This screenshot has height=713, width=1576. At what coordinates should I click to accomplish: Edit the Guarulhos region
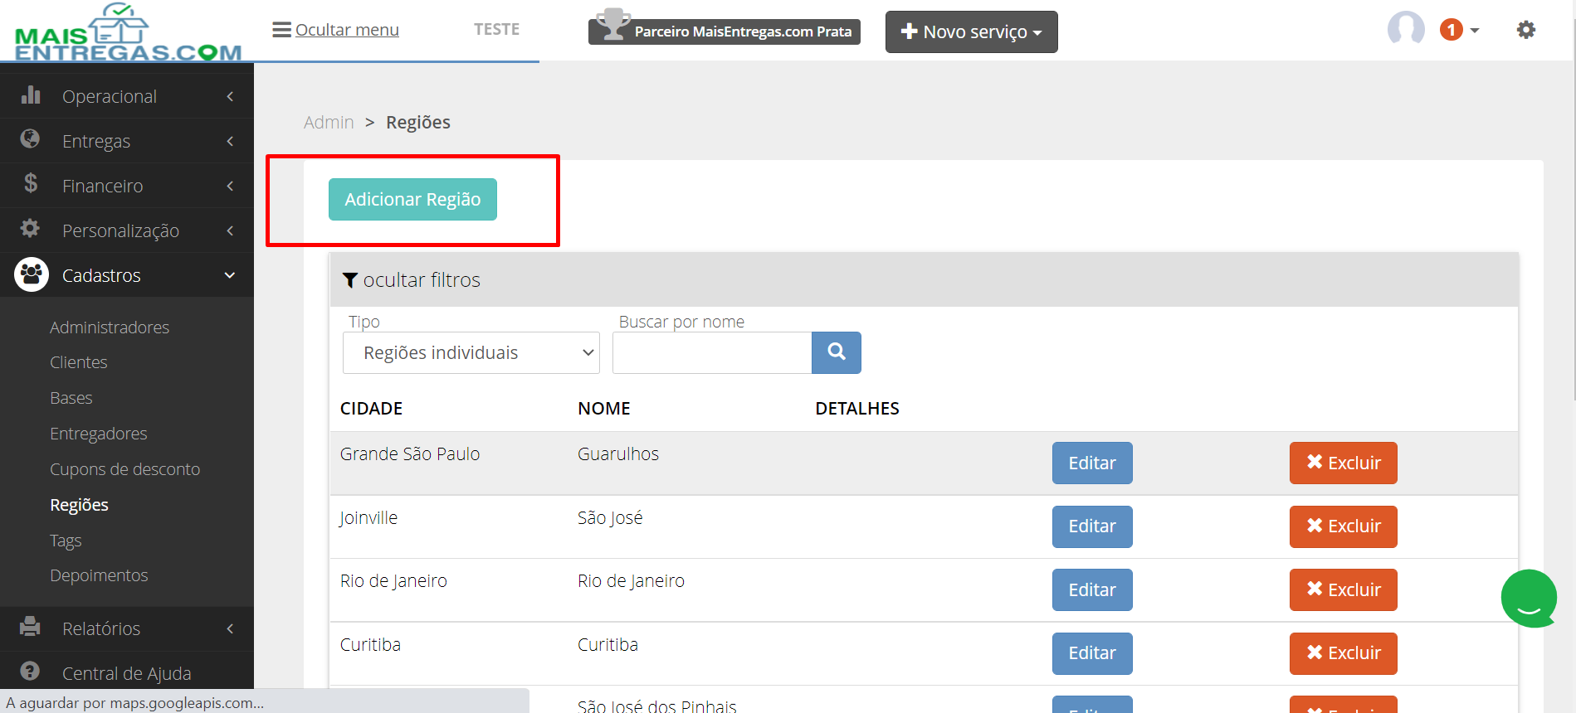pyautogui.click(x=1092, y=463)
